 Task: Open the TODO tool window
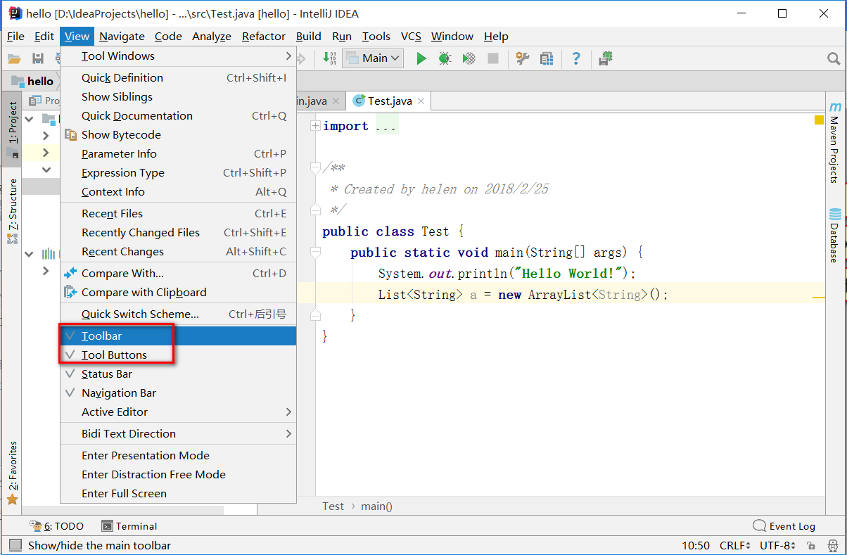coord(57,526)
